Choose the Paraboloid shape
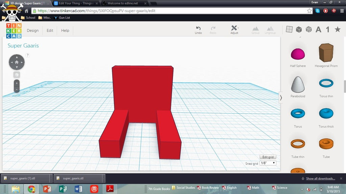The width and height of the screenshot is (346, 194). pos(298,84)
